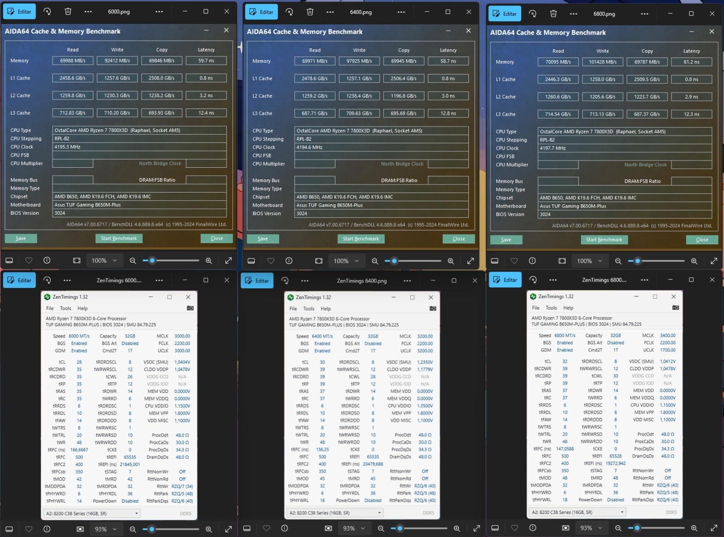Open the 100% zoom dropdown in 6400.png window

click(x=346, y=261)
